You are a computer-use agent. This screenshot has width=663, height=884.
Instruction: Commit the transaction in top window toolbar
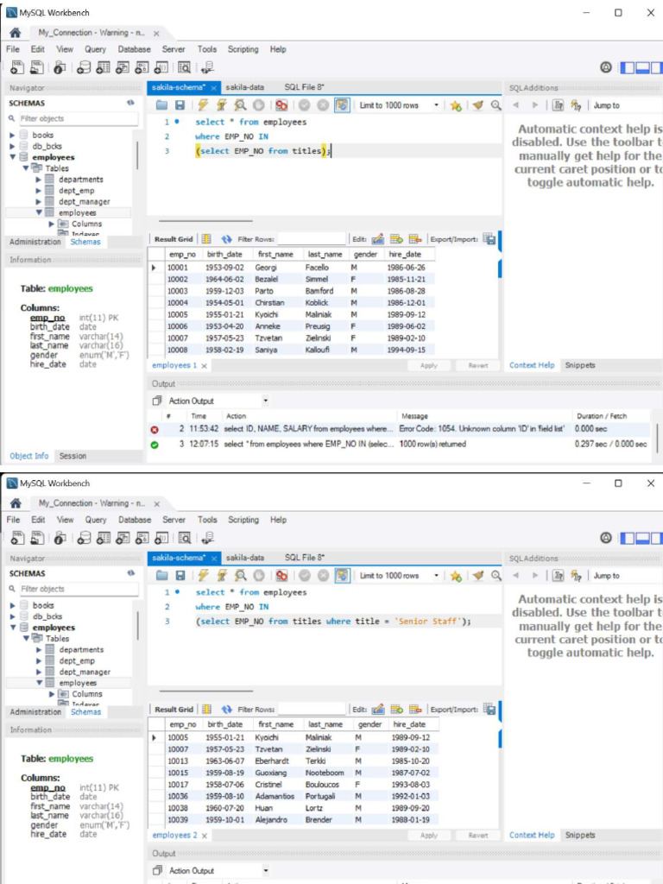[x=305, y=104]
